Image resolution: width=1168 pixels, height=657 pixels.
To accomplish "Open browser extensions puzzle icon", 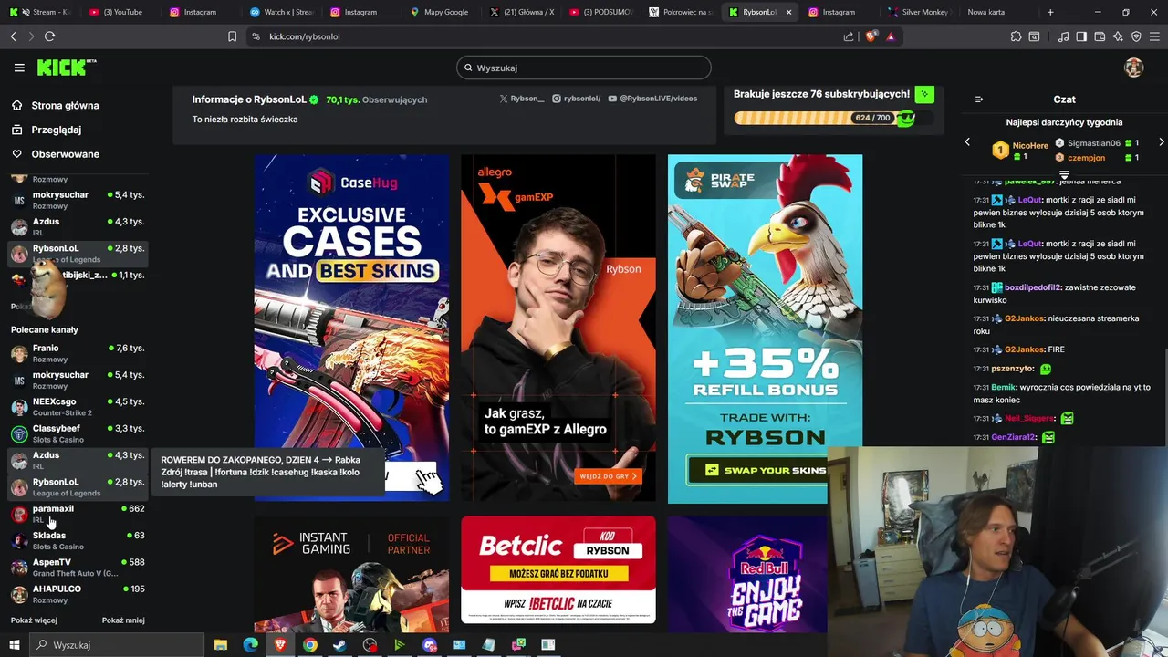I will [x=1016, y=36].
